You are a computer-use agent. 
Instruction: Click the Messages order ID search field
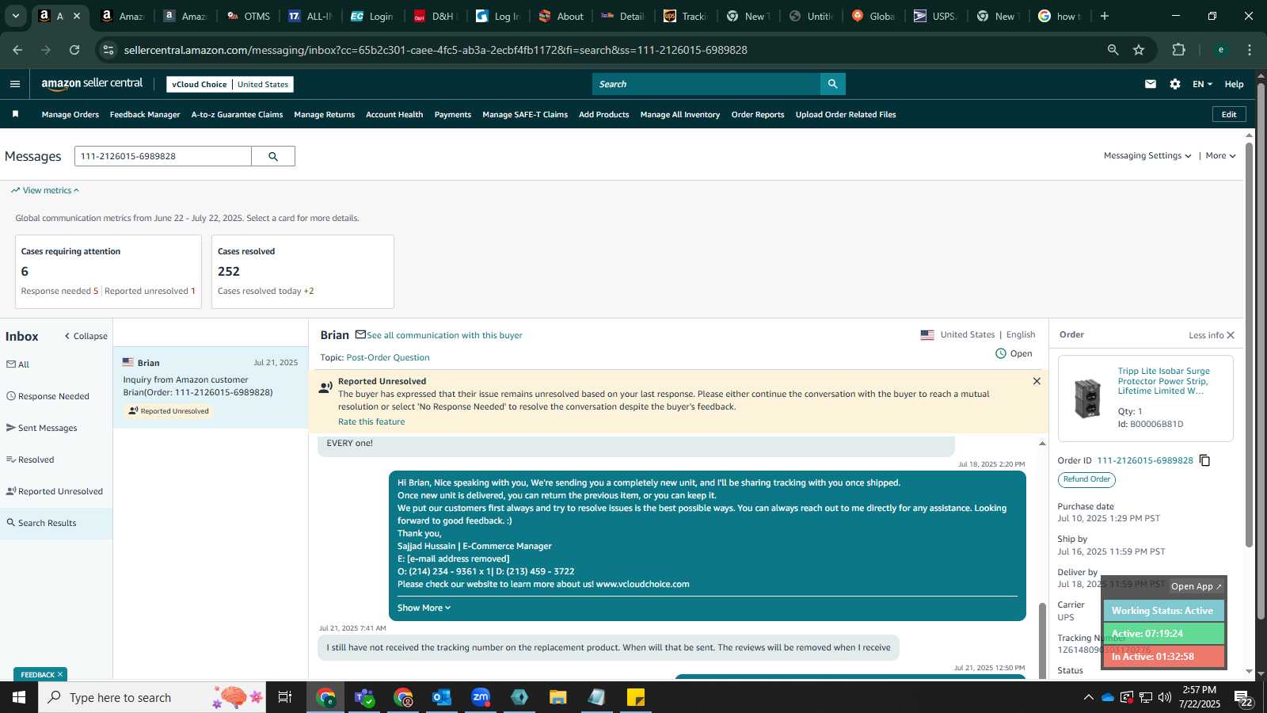(163, 156)
